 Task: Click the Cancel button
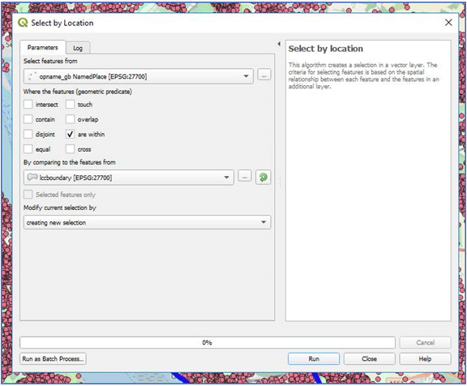tap(425, 342)
